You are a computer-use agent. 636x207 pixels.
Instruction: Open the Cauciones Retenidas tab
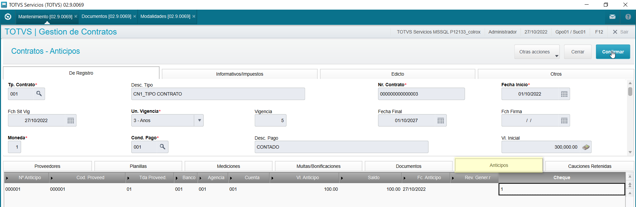(x=590, y=166)
